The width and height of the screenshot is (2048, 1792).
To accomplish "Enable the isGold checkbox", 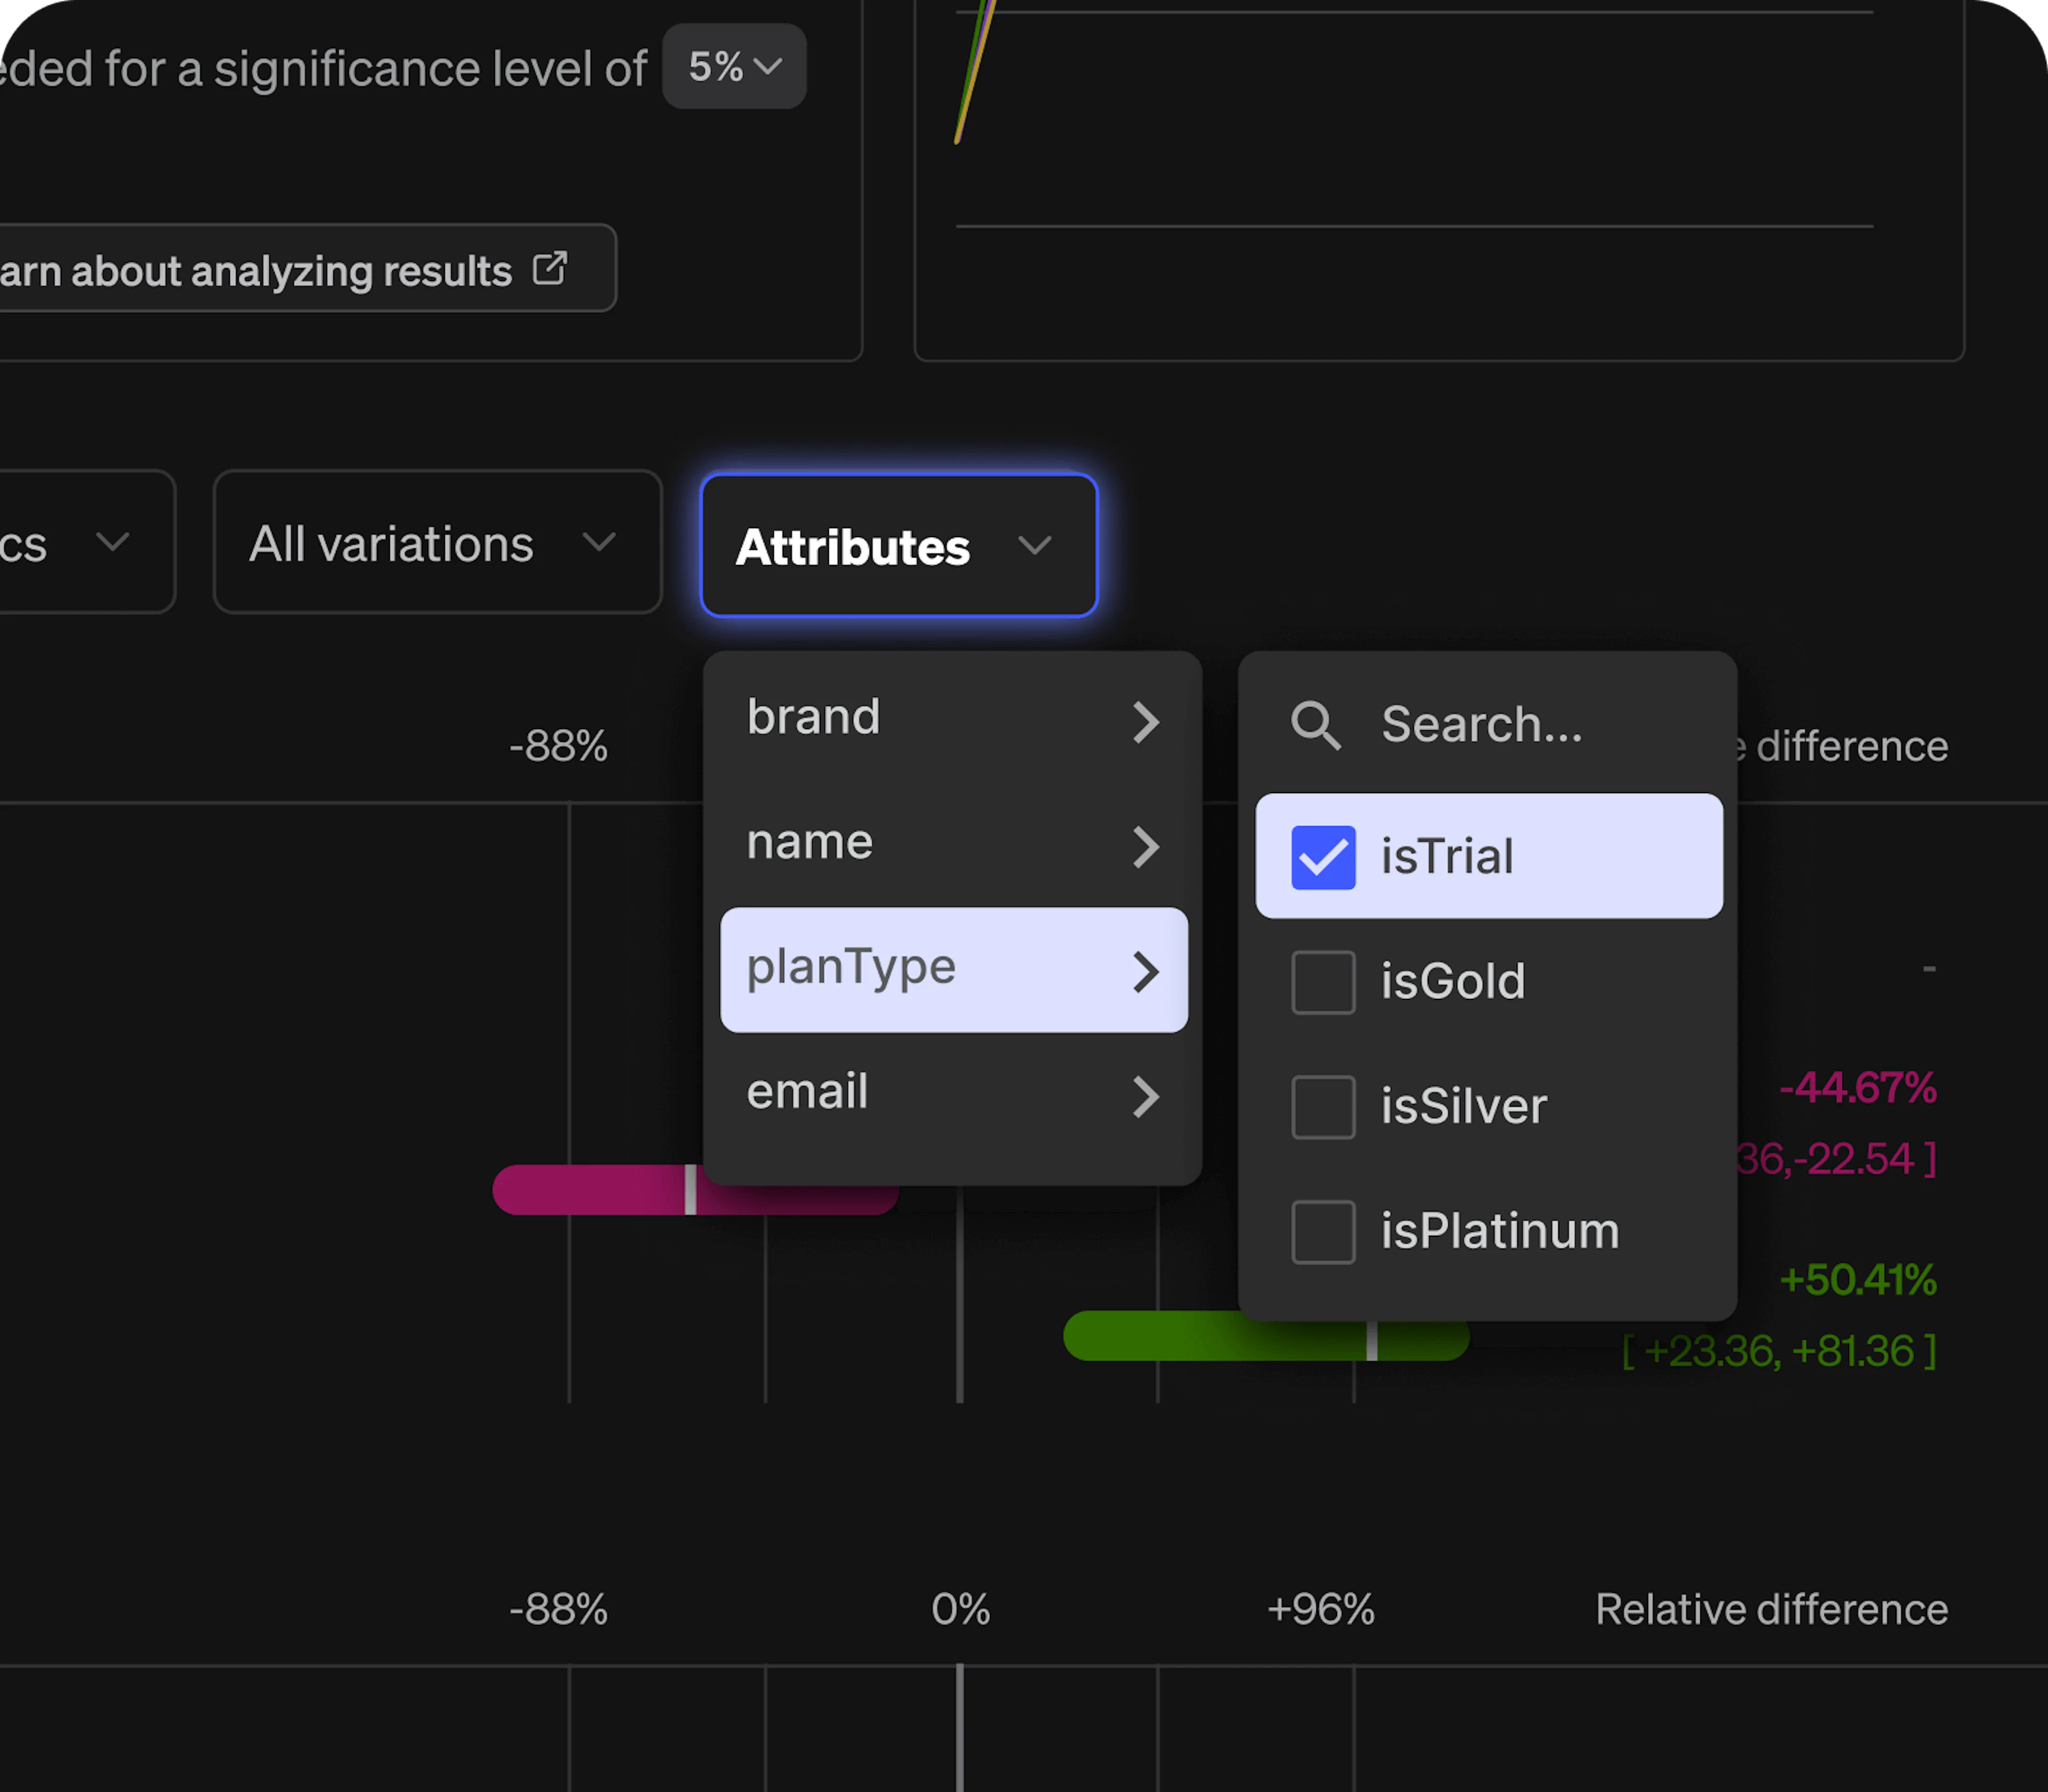I will pyautogui.click(x=1323, y=982).
